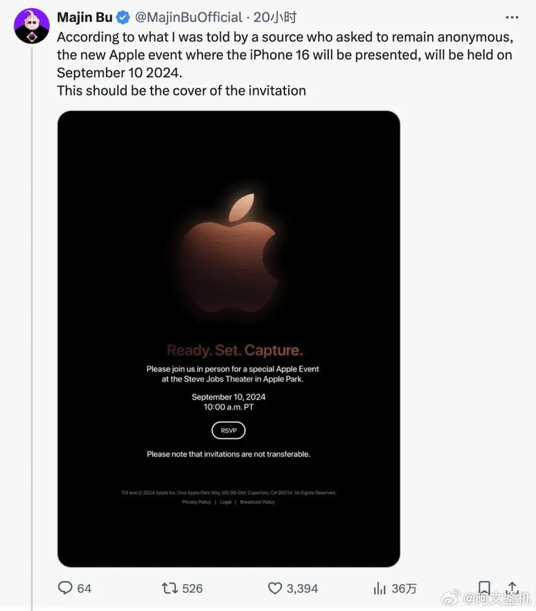536x611 pixels.
Task: Open the Legal footer link
Action: point(226,502)
